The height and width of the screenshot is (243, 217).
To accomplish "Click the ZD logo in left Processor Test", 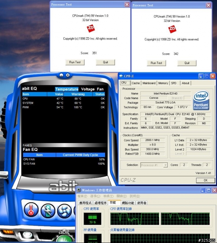I will (91, 28).
